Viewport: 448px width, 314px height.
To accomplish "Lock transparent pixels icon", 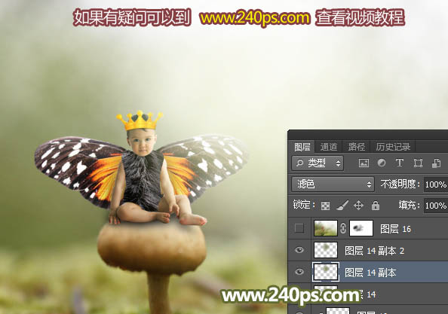I will pos(325,206).
